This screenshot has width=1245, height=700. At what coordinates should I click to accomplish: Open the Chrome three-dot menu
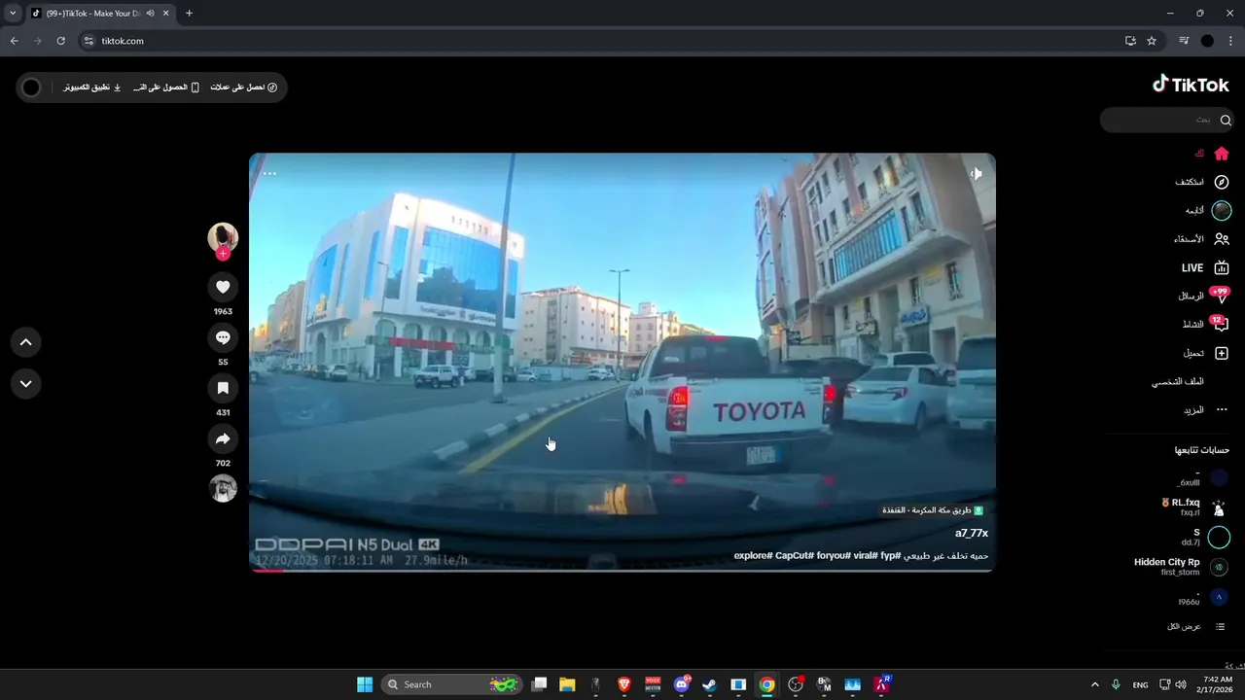[1231, 41]
